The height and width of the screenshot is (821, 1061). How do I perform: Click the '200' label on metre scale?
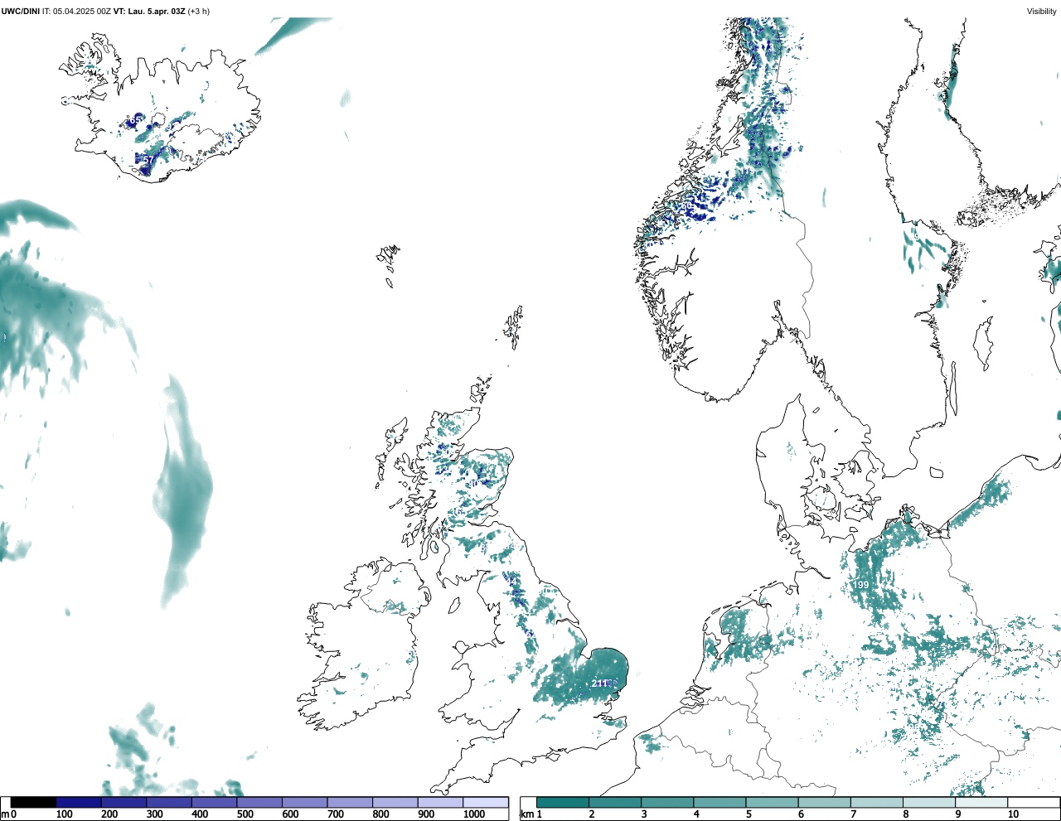[x=109, y=814]
